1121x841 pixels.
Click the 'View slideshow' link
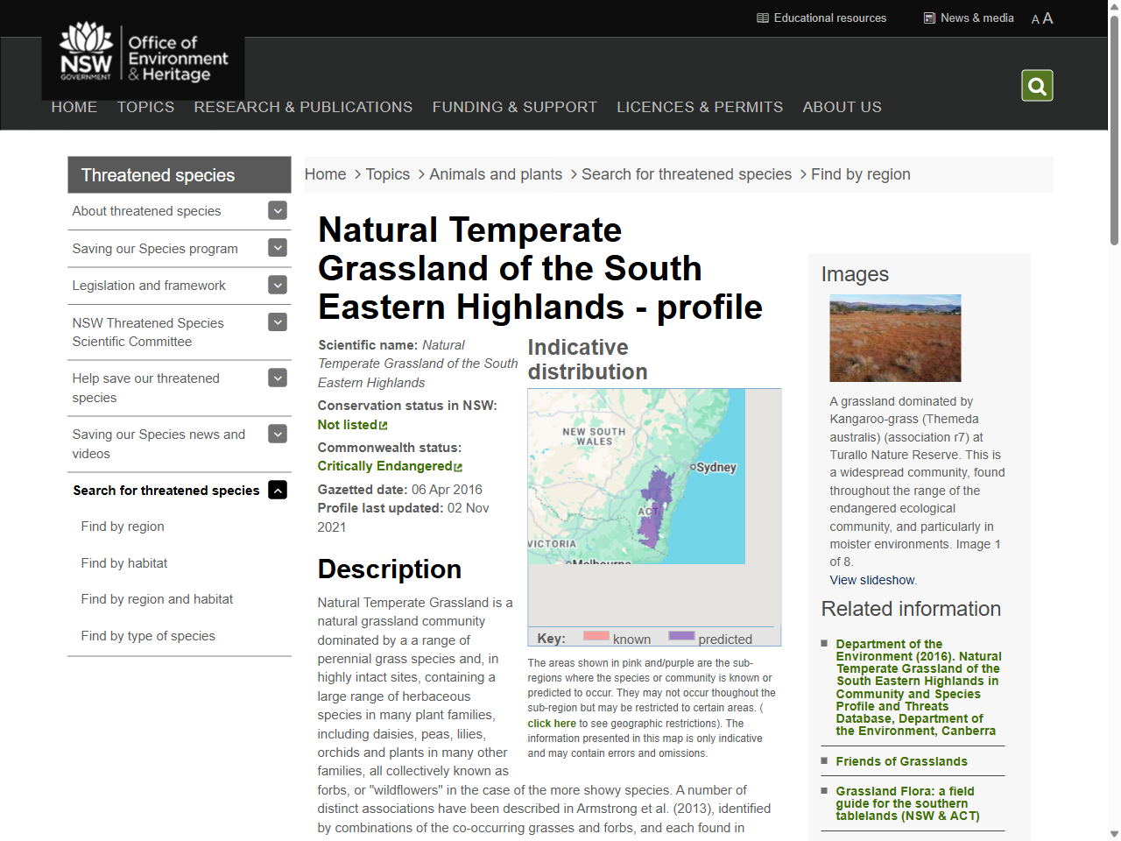coord(871,580)
